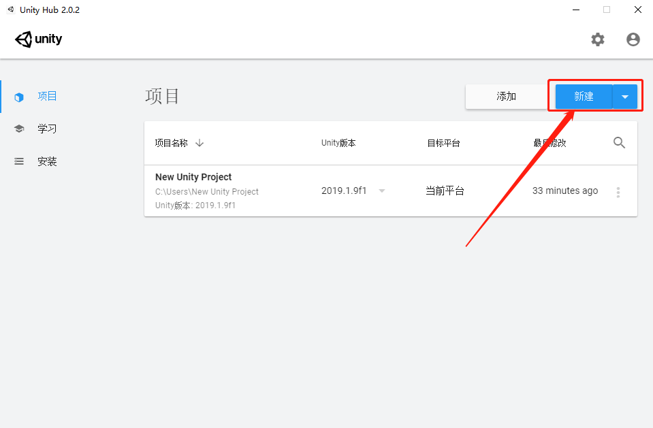Click the large 项目 page heading
Screen dimensions: 653x428
pos(162,96)
